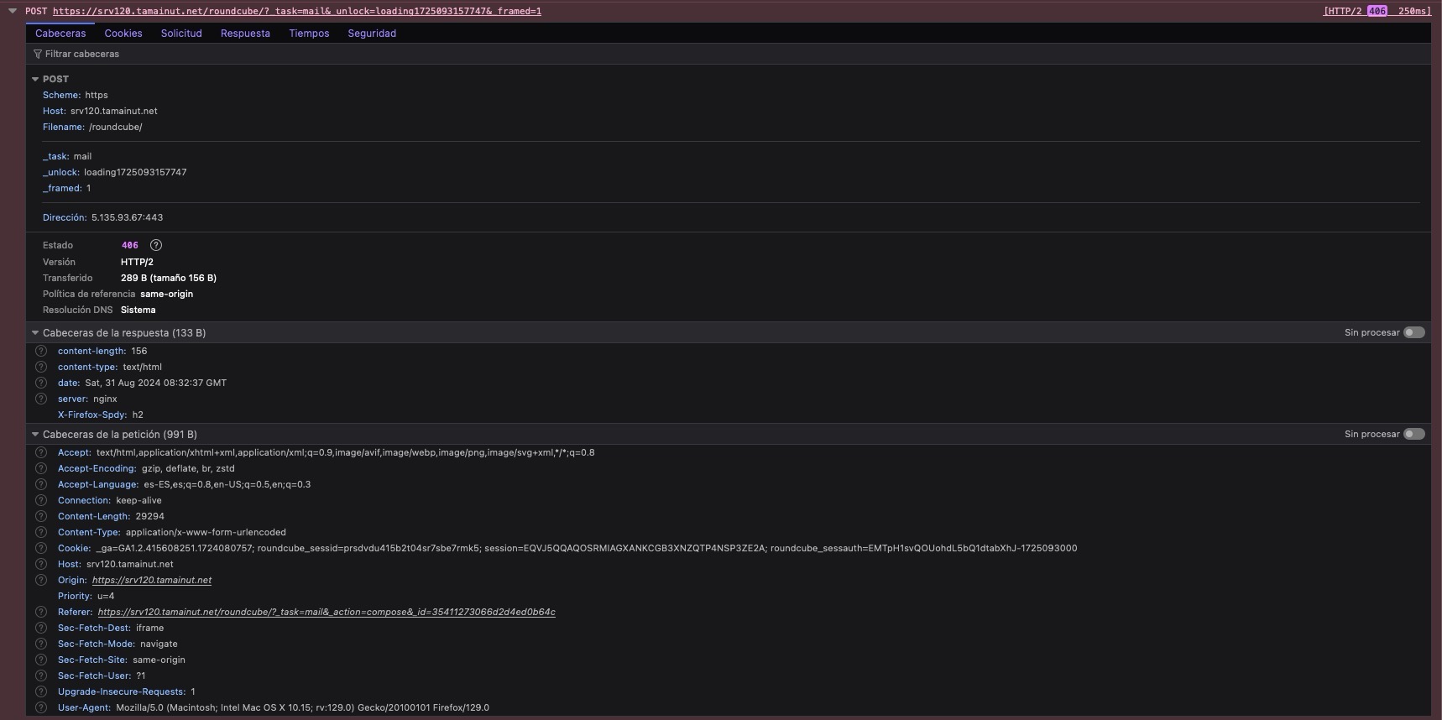Click help icon beside Content-Length 29294 header
Screen dimensions: 1442x720
40,516
